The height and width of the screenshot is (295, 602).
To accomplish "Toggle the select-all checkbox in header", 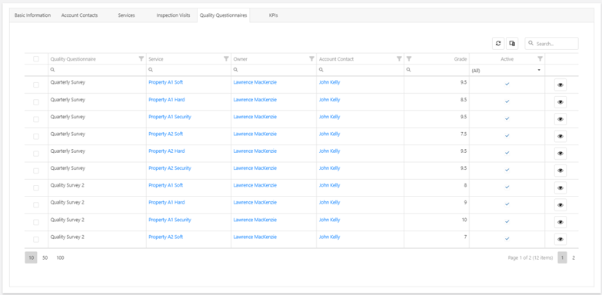I will (x=36, y=58).
